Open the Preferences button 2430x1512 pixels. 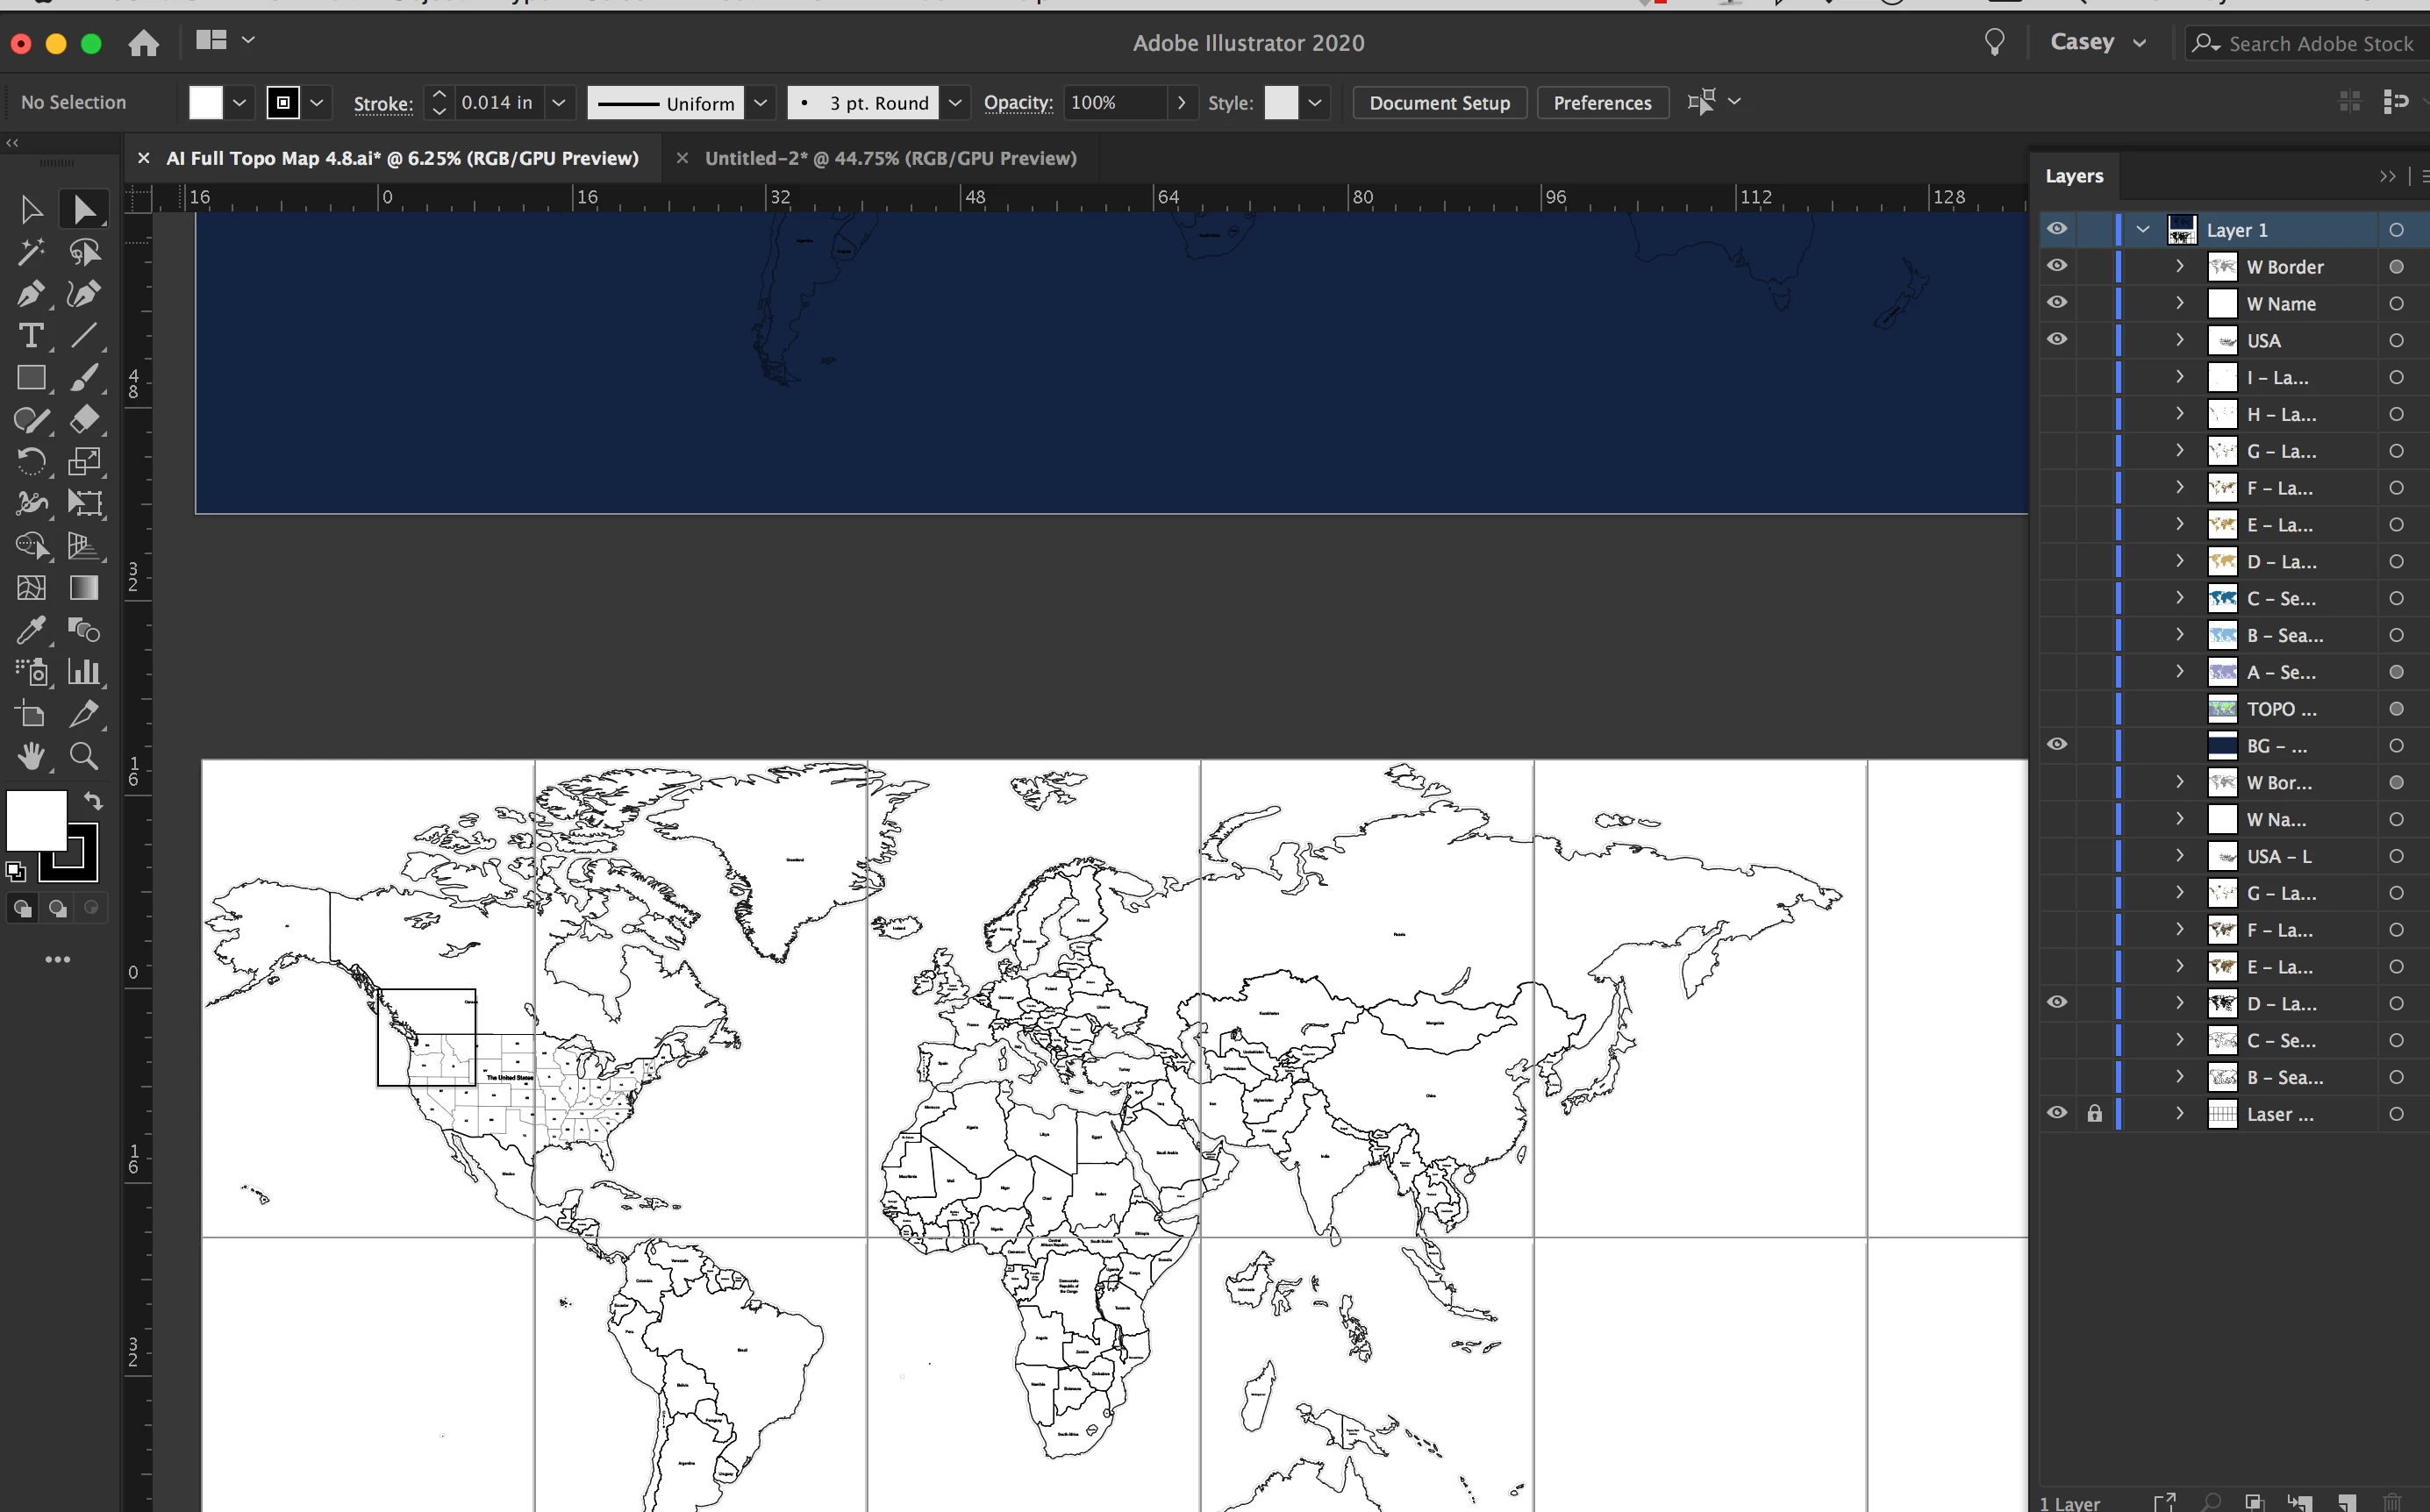pos(1601,103)
